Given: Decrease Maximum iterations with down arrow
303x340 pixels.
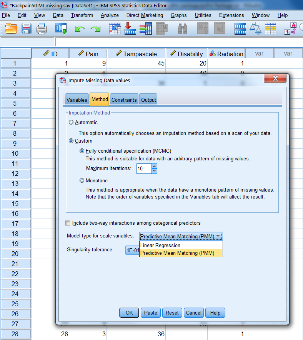Looking at the screenshot, I should click(154, 171).
